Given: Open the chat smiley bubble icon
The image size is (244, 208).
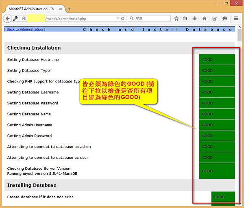Looking at the screenshot, I should [x=224, y=19].
